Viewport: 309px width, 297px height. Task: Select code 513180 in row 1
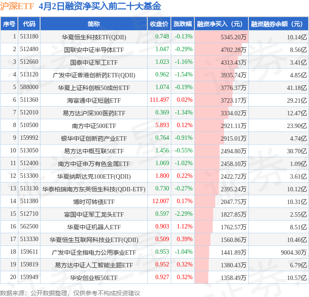[x=29, y=37]
